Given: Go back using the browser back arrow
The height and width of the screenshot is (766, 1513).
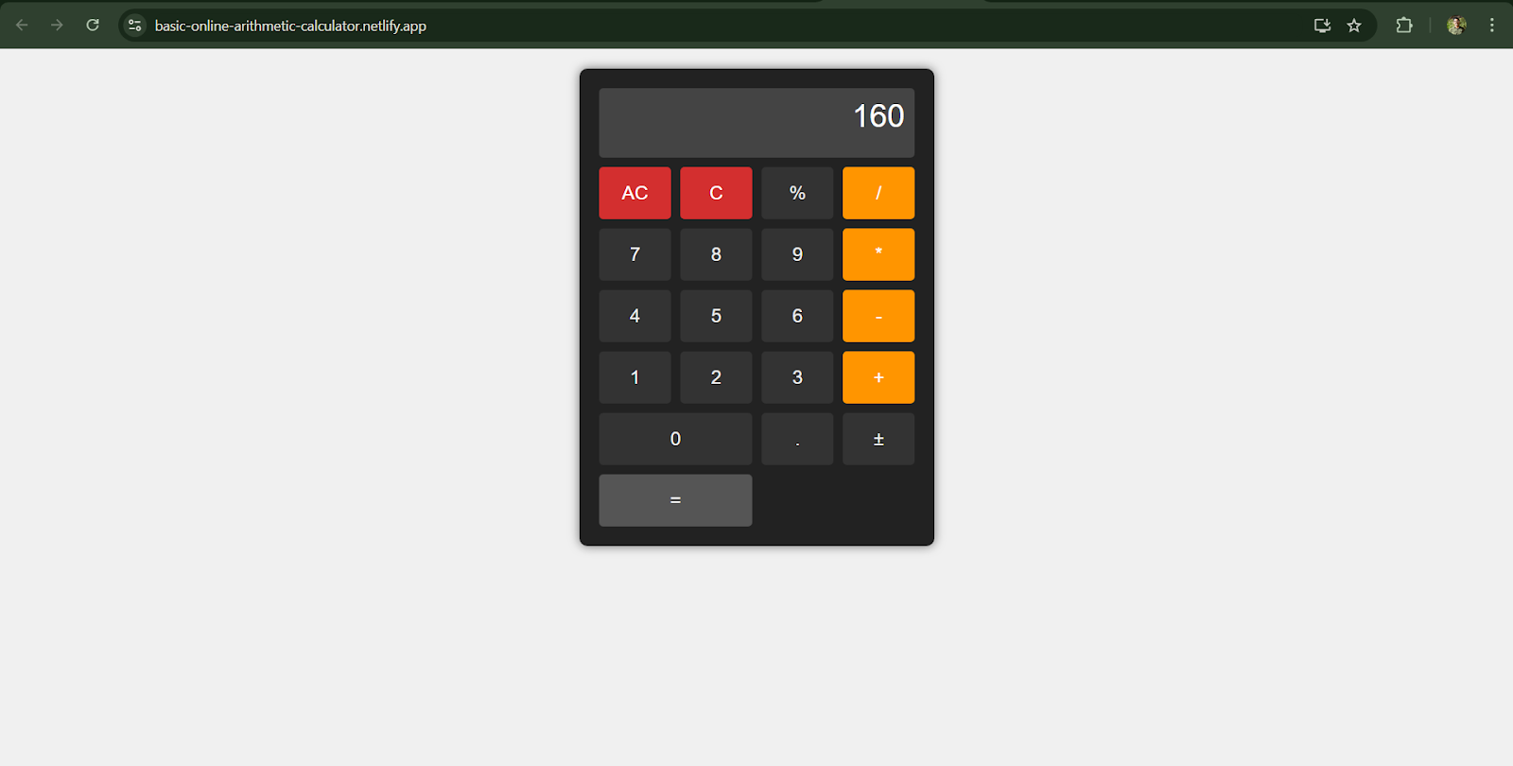Looking at the screenshot, I should [x=22, y=26].
